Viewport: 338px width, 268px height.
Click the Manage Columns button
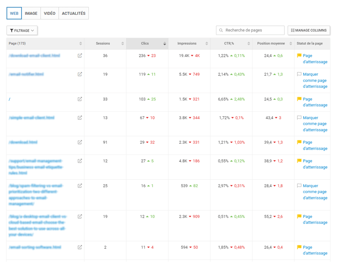coord(309,30)
